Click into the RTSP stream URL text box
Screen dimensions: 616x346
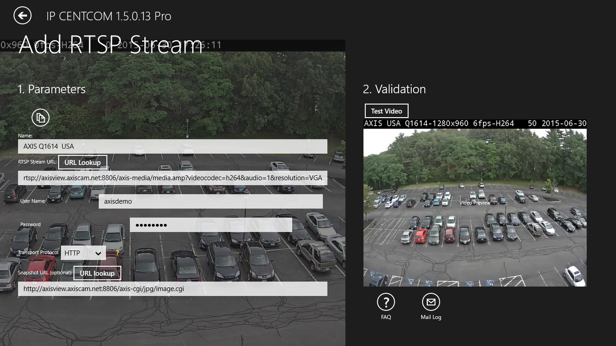pos(172,178)
